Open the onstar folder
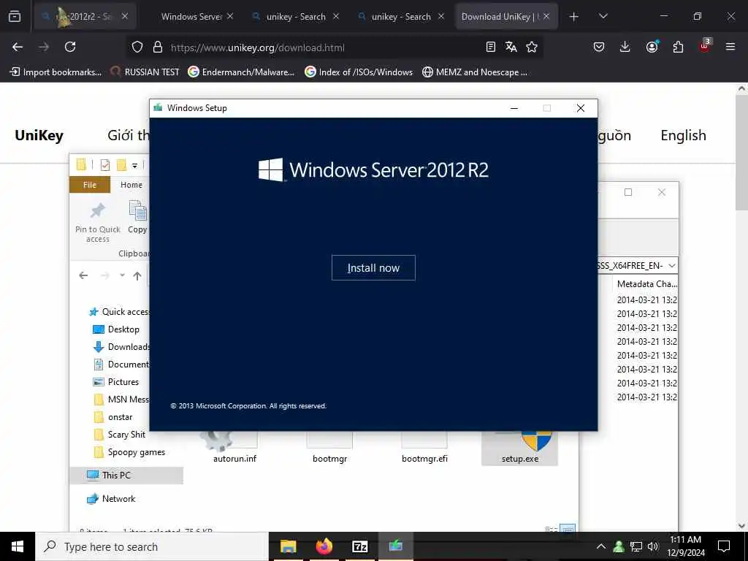Viewport: 748px width, 561px height. 113,417
